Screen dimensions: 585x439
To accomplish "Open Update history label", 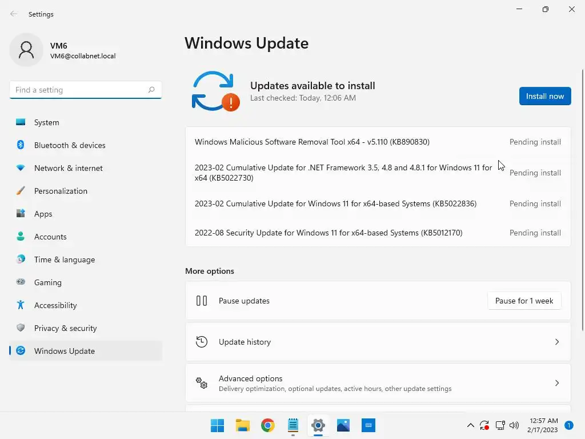I will tap(245, 342).
